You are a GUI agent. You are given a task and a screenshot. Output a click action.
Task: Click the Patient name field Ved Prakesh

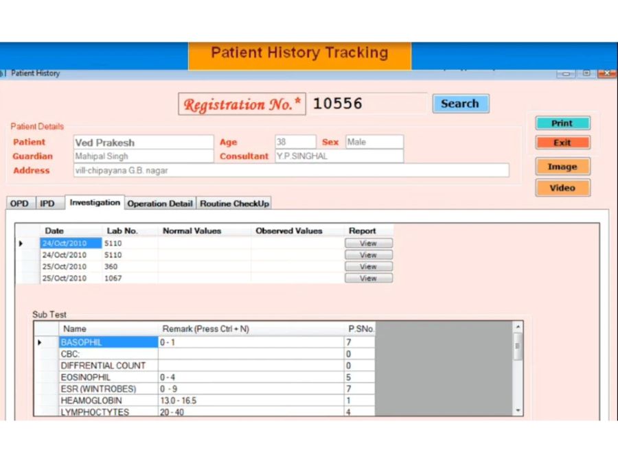(144, 142)
